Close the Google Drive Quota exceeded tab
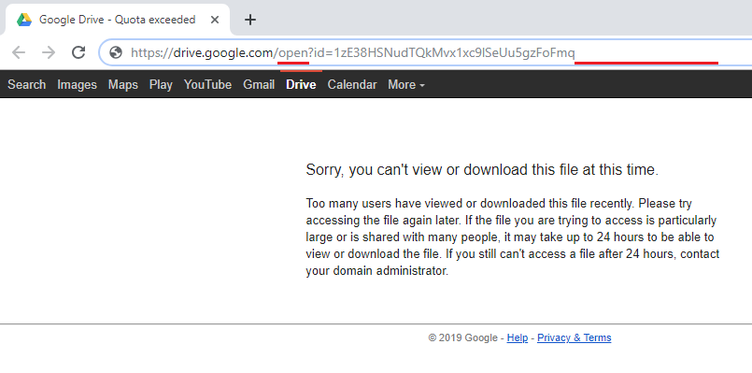This screenshot has width=752, height=373. coord(215,20)
